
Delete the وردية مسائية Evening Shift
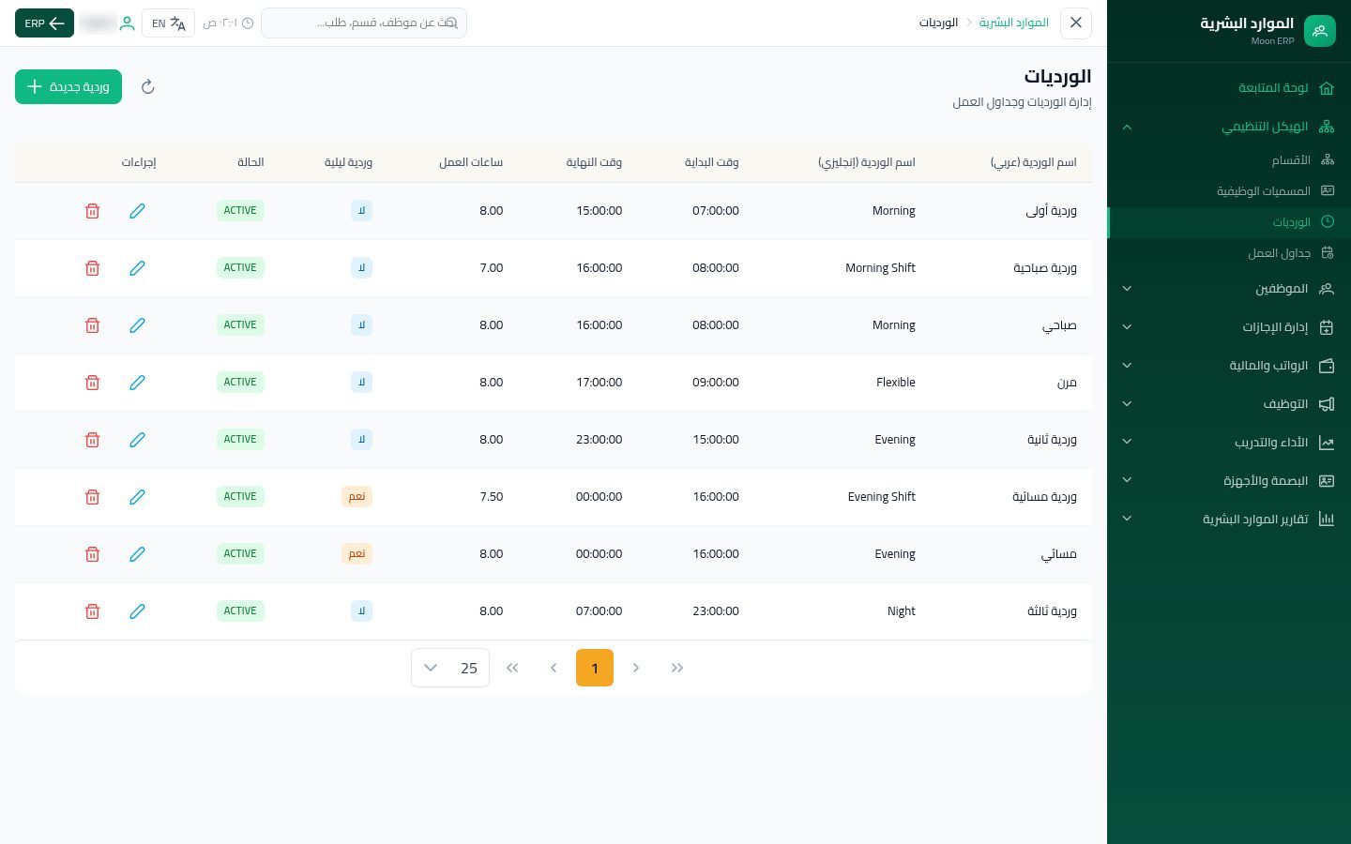pyautogui.click(x=92, y=497)
